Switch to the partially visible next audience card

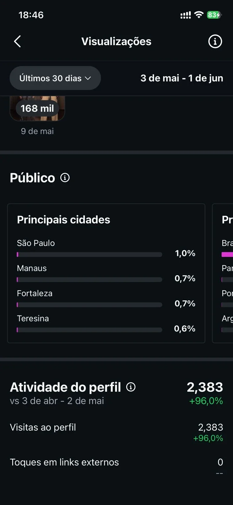point(223,273)
